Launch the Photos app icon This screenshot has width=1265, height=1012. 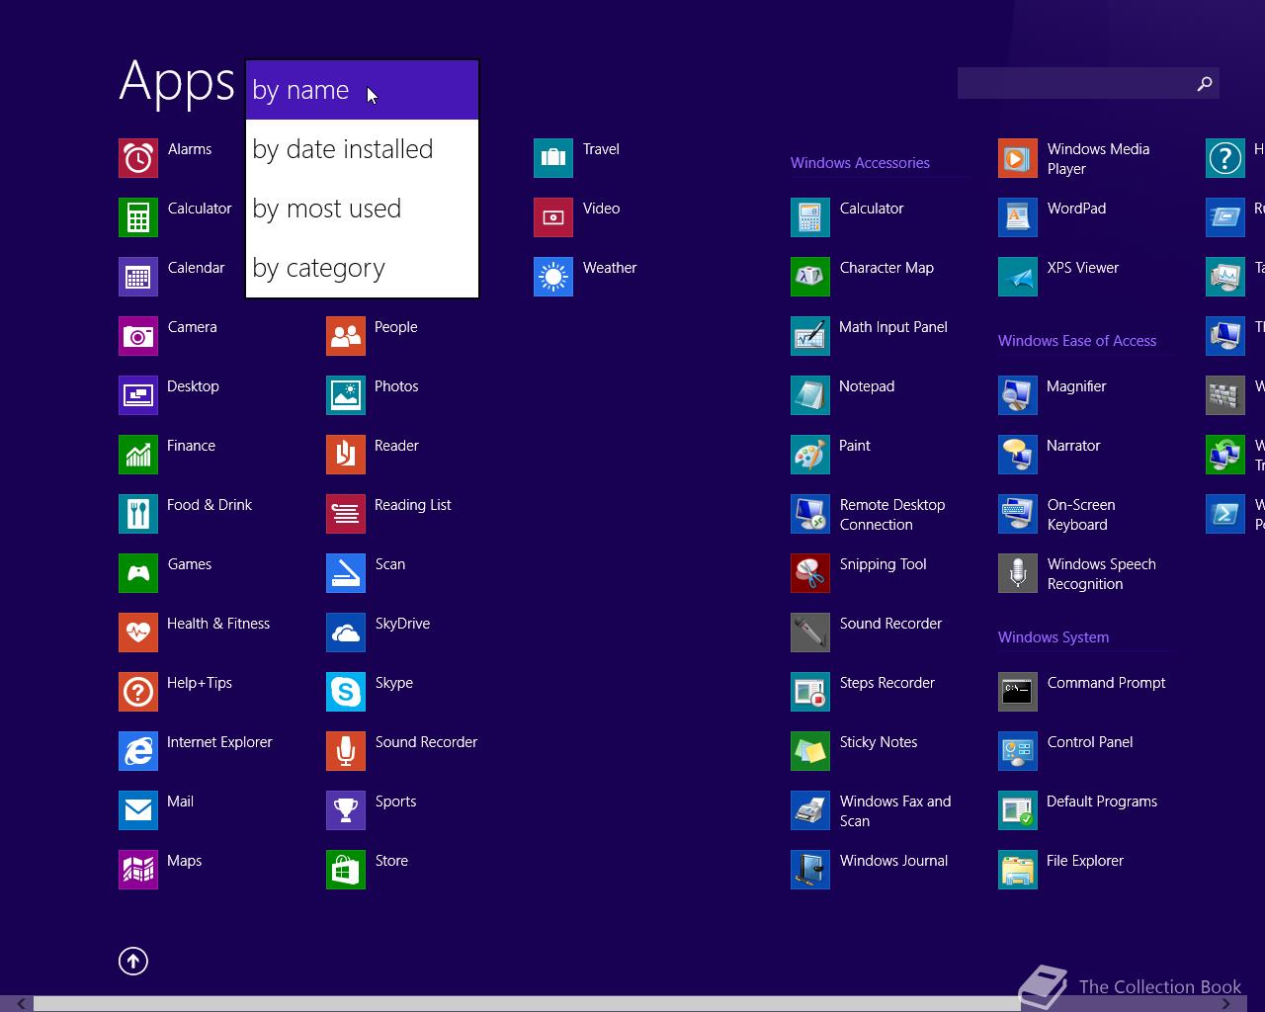(x=346, y=395)
